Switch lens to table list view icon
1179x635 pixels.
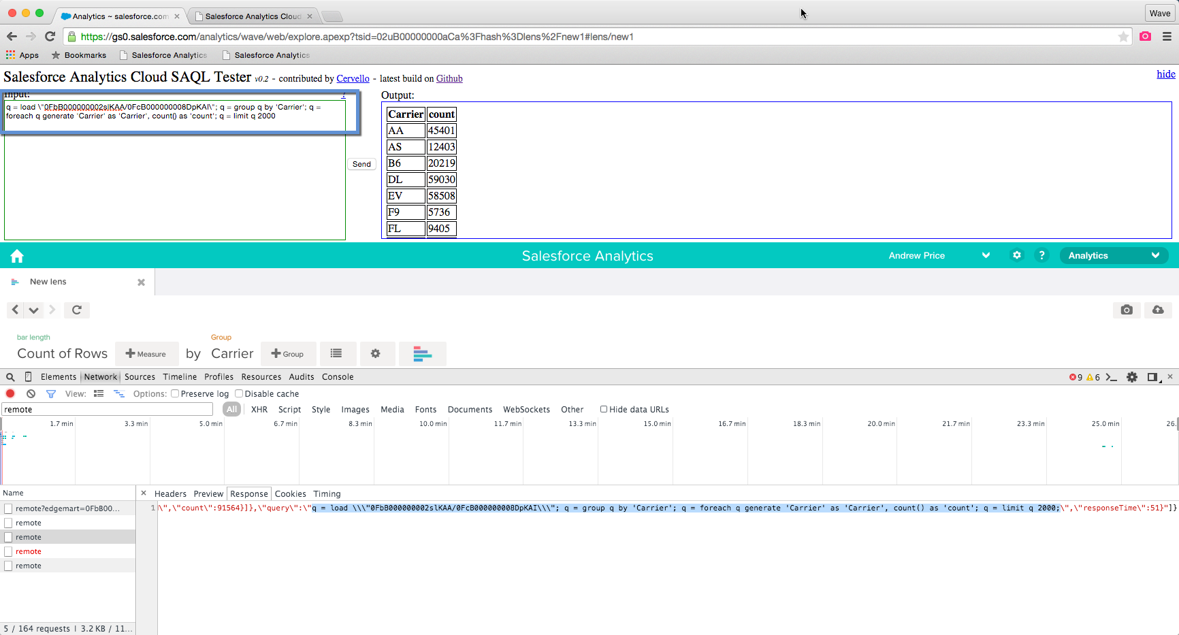(336, 353)
